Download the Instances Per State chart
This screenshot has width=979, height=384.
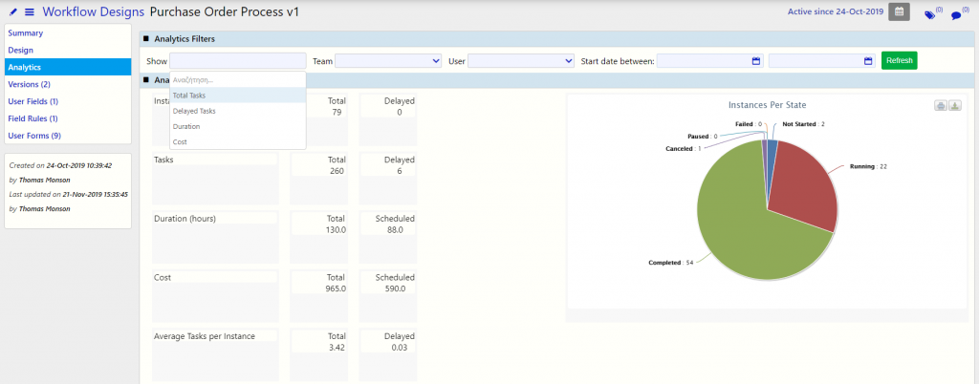pos(955,106)
